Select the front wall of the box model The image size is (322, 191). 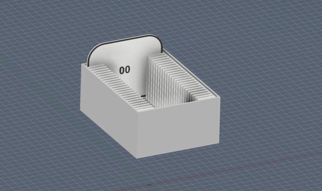pyautogui.click(x=178, y=128)
